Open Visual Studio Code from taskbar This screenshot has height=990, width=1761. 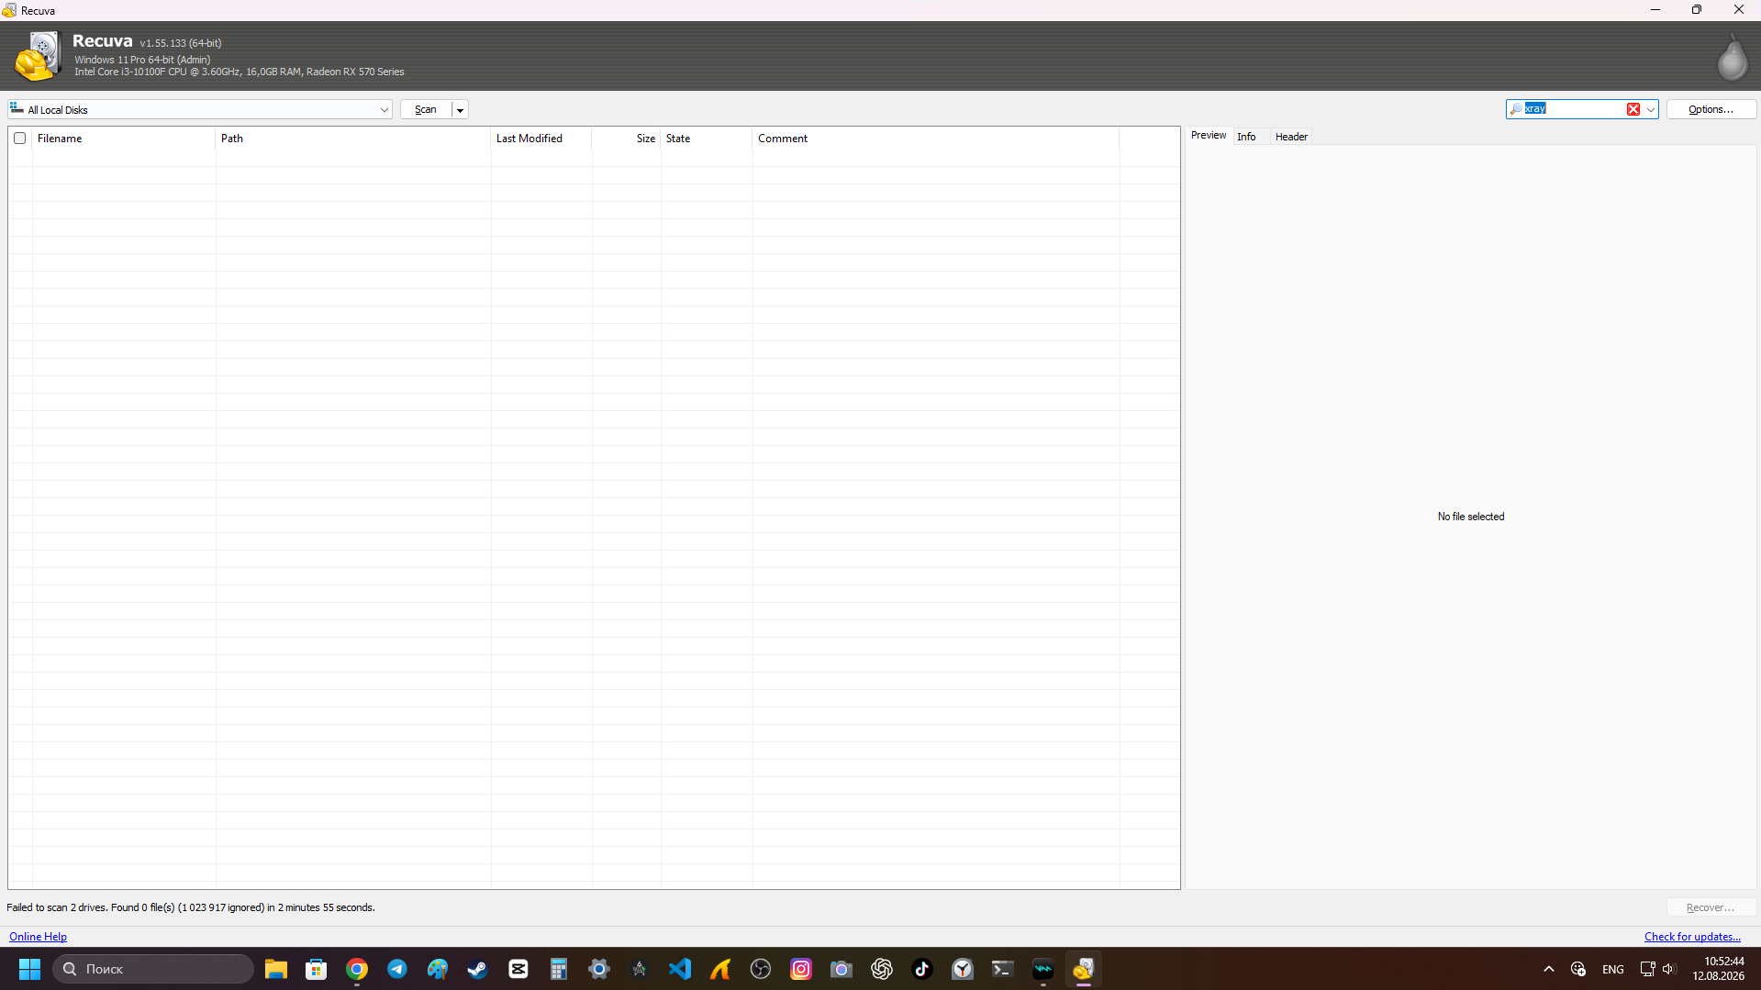pos(680,969)
